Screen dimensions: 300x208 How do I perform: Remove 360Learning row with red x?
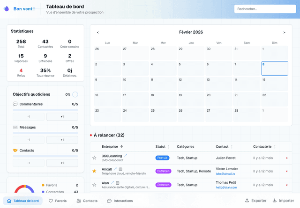click(x=286, y=158)
